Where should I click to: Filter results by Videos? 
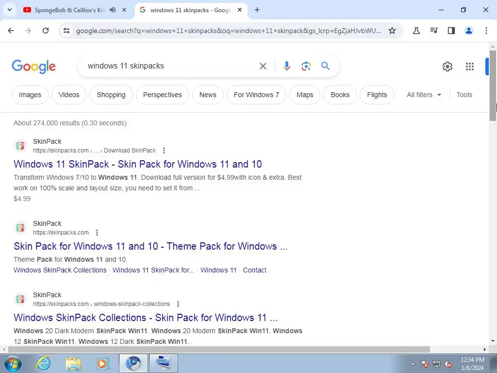coord(69,95)
